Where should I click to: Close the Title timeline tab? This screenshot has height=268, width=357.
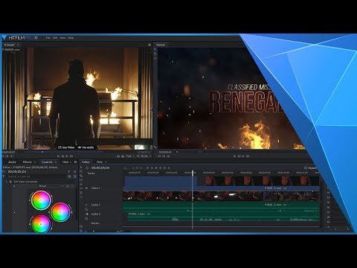tap(106, 162)
